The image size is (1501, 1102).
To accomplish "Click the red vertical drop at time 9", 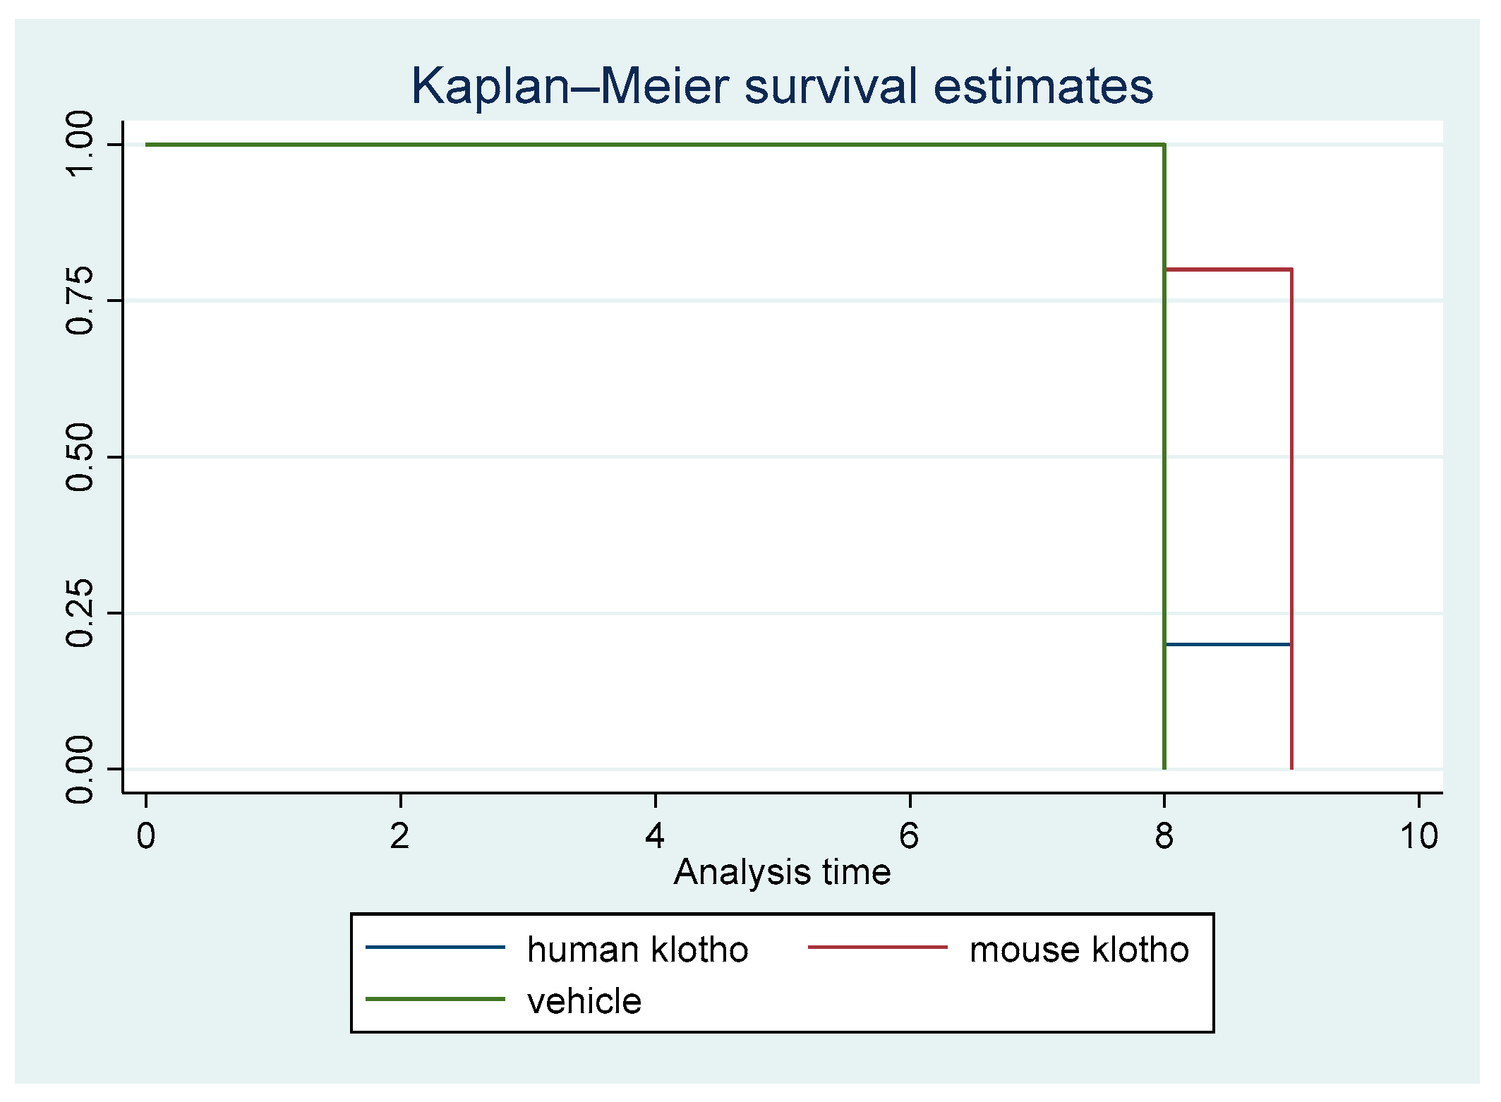I will click(x=1291, y=519).
